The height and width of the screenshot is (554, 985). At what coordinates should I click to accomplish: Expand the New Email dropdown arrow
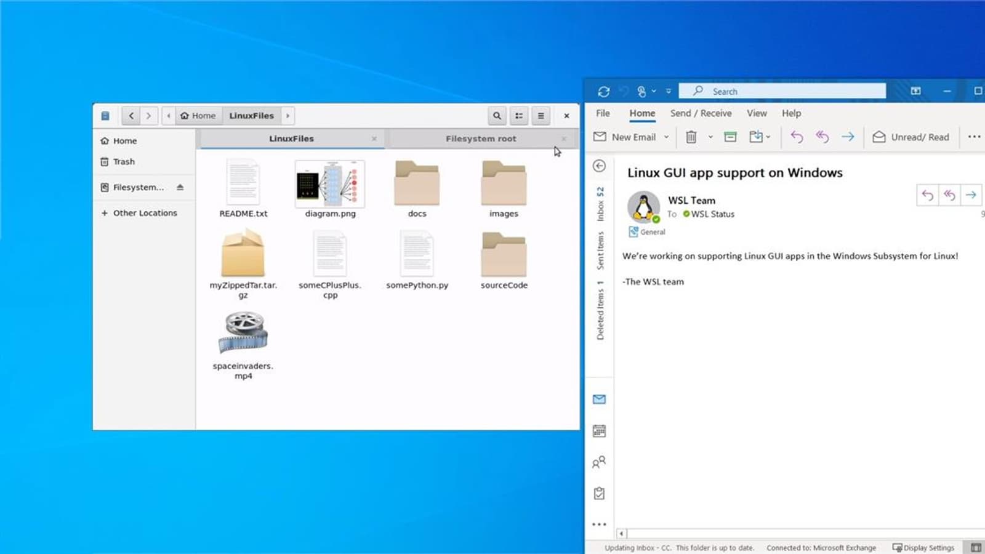(x=666, y=137)
